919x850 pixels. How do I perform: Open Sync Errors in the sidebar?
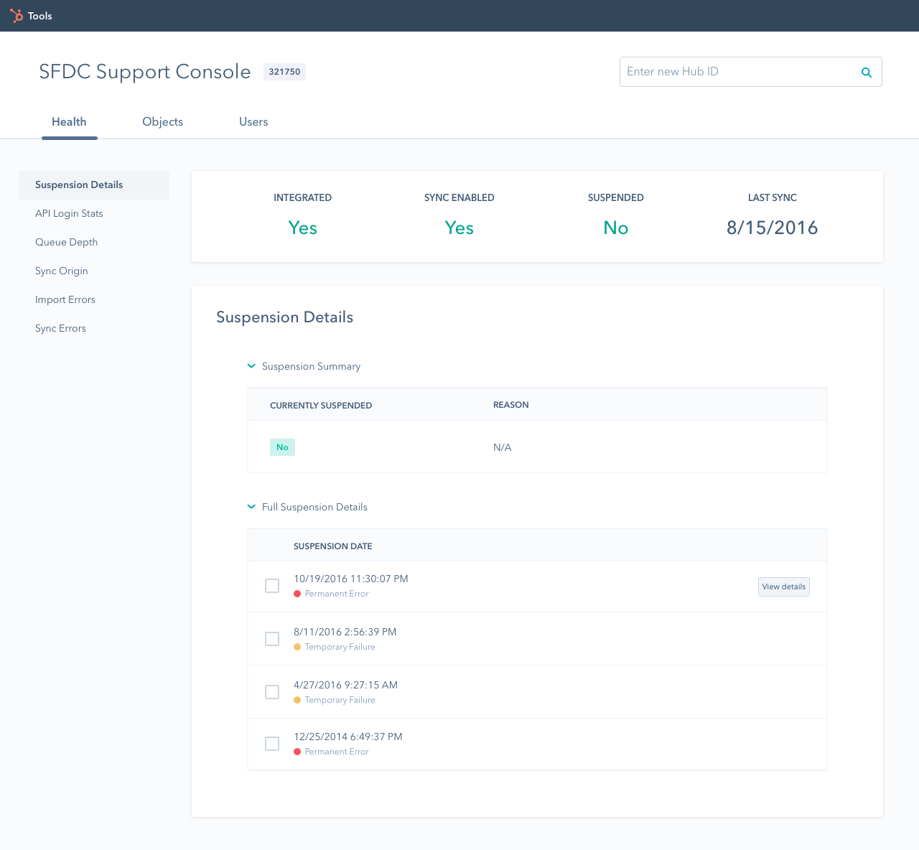pos(60,329)
